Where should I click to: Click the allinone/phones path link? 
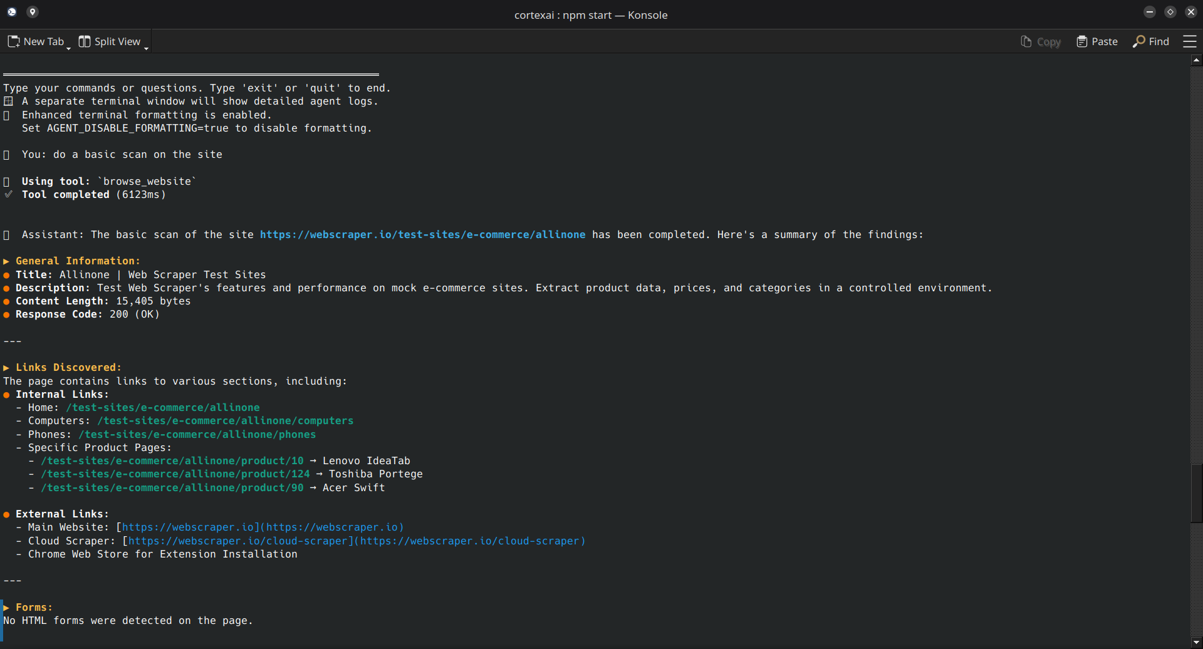(197, 435)
